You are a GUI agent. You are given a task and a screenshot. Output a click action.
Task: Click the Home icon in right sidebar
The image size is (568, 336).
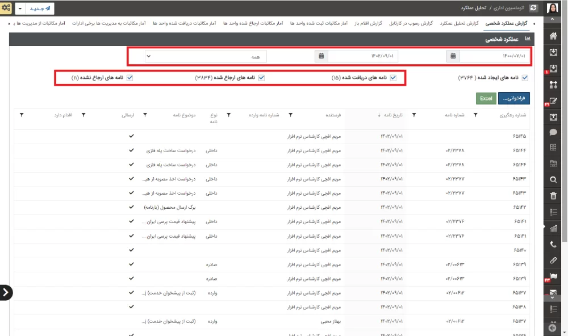tap(553, 36)
